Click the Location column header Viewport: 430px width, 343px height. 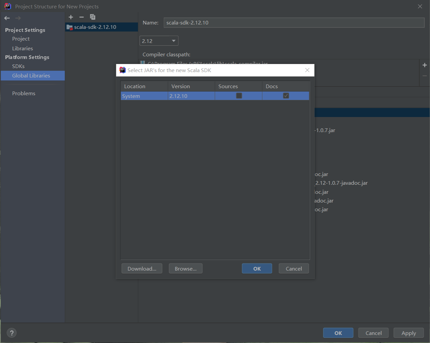(x=144, y=87)
